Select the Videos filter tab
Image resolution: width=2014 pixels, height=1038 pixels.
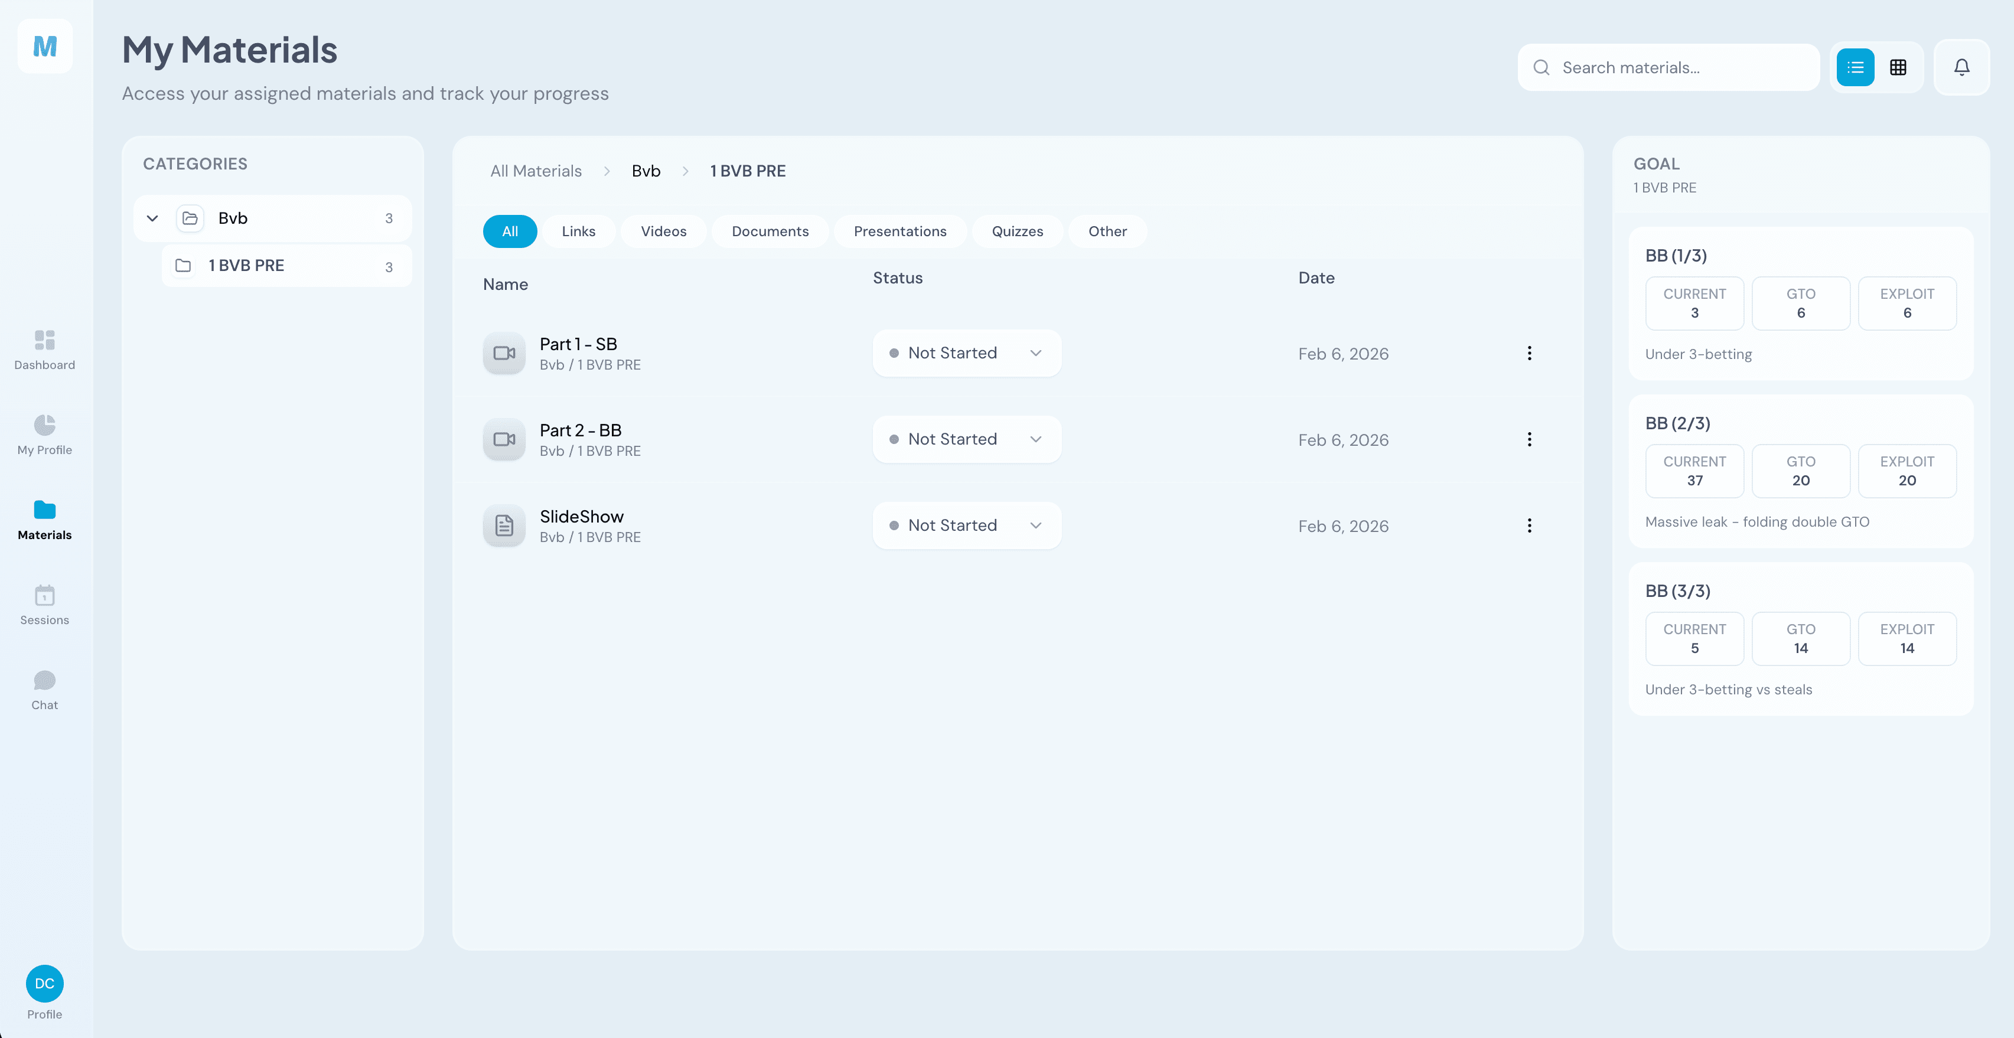[x=663, y=231]
